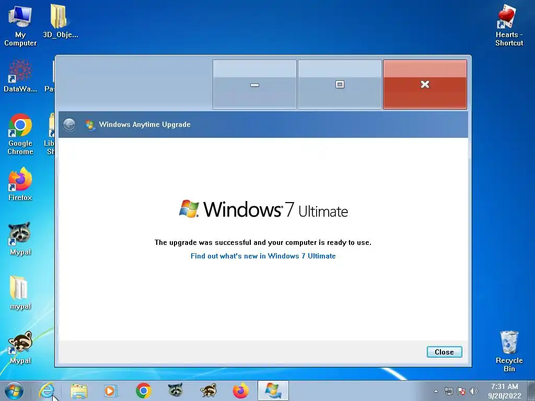Open the brown raccoon Mypal taskbar icon
The height and width of the screenshot is (401, 535).
tap(208, 391)
